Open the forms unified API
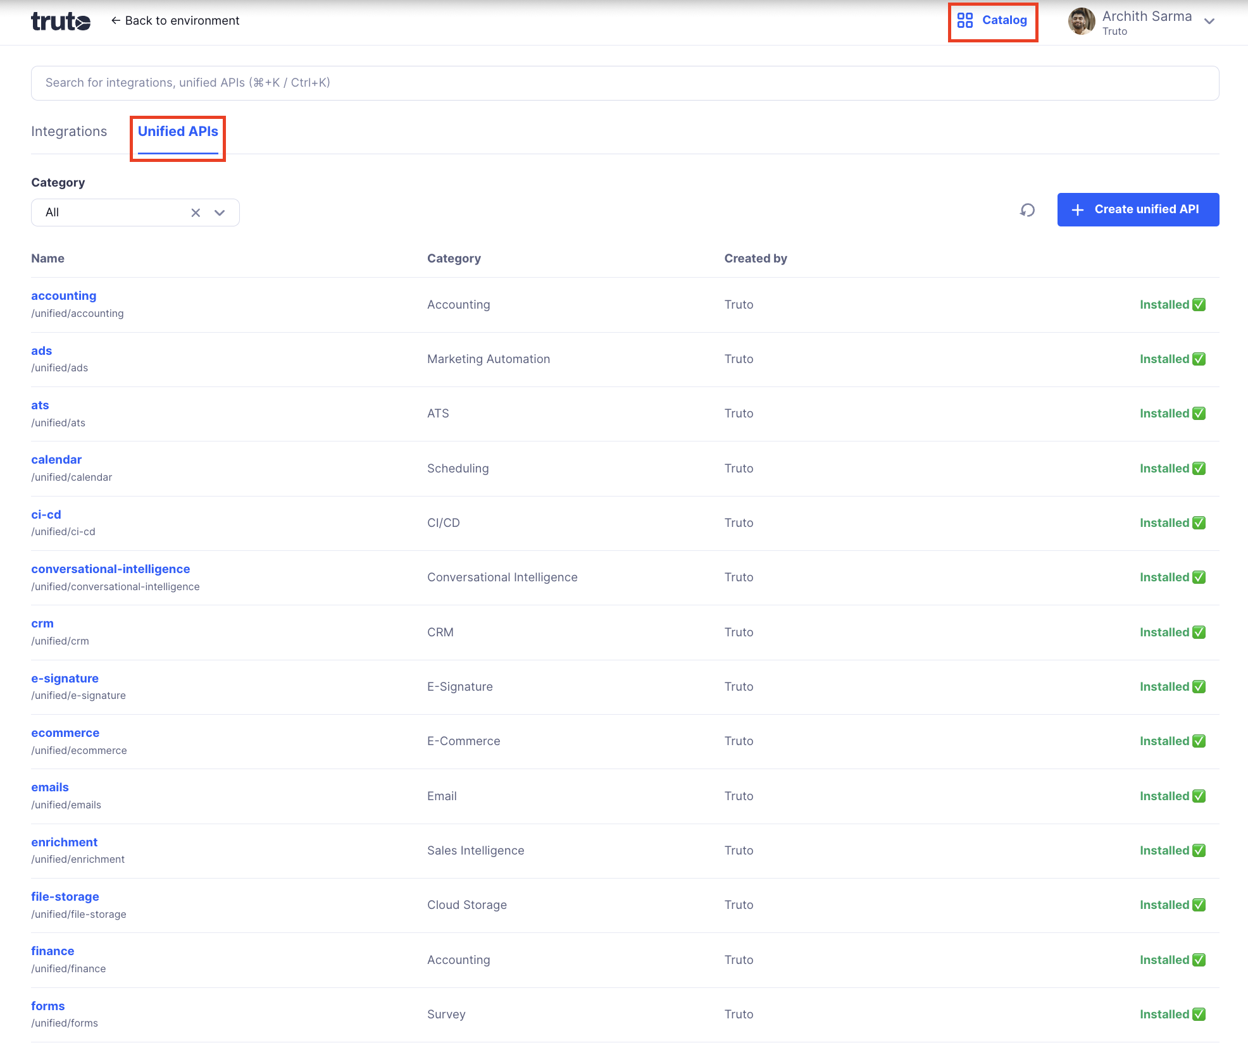The image size is (1248, 1050). [48, 1006]
